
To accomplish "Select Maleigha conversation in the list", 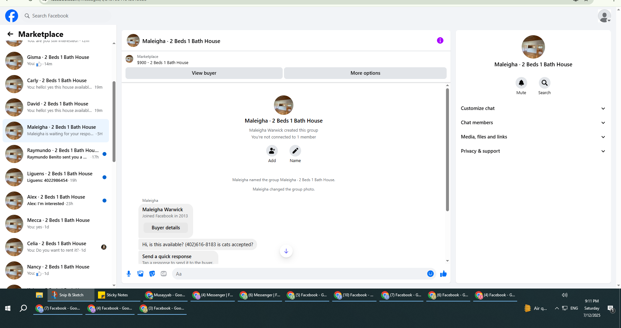I will pos(56,130).
